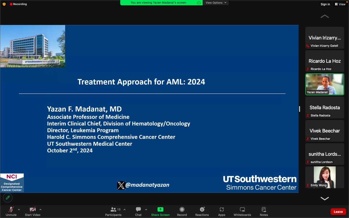Click the muted mic icon on Ricardo La Hoz
349x218 pixels.
[308, 69]
